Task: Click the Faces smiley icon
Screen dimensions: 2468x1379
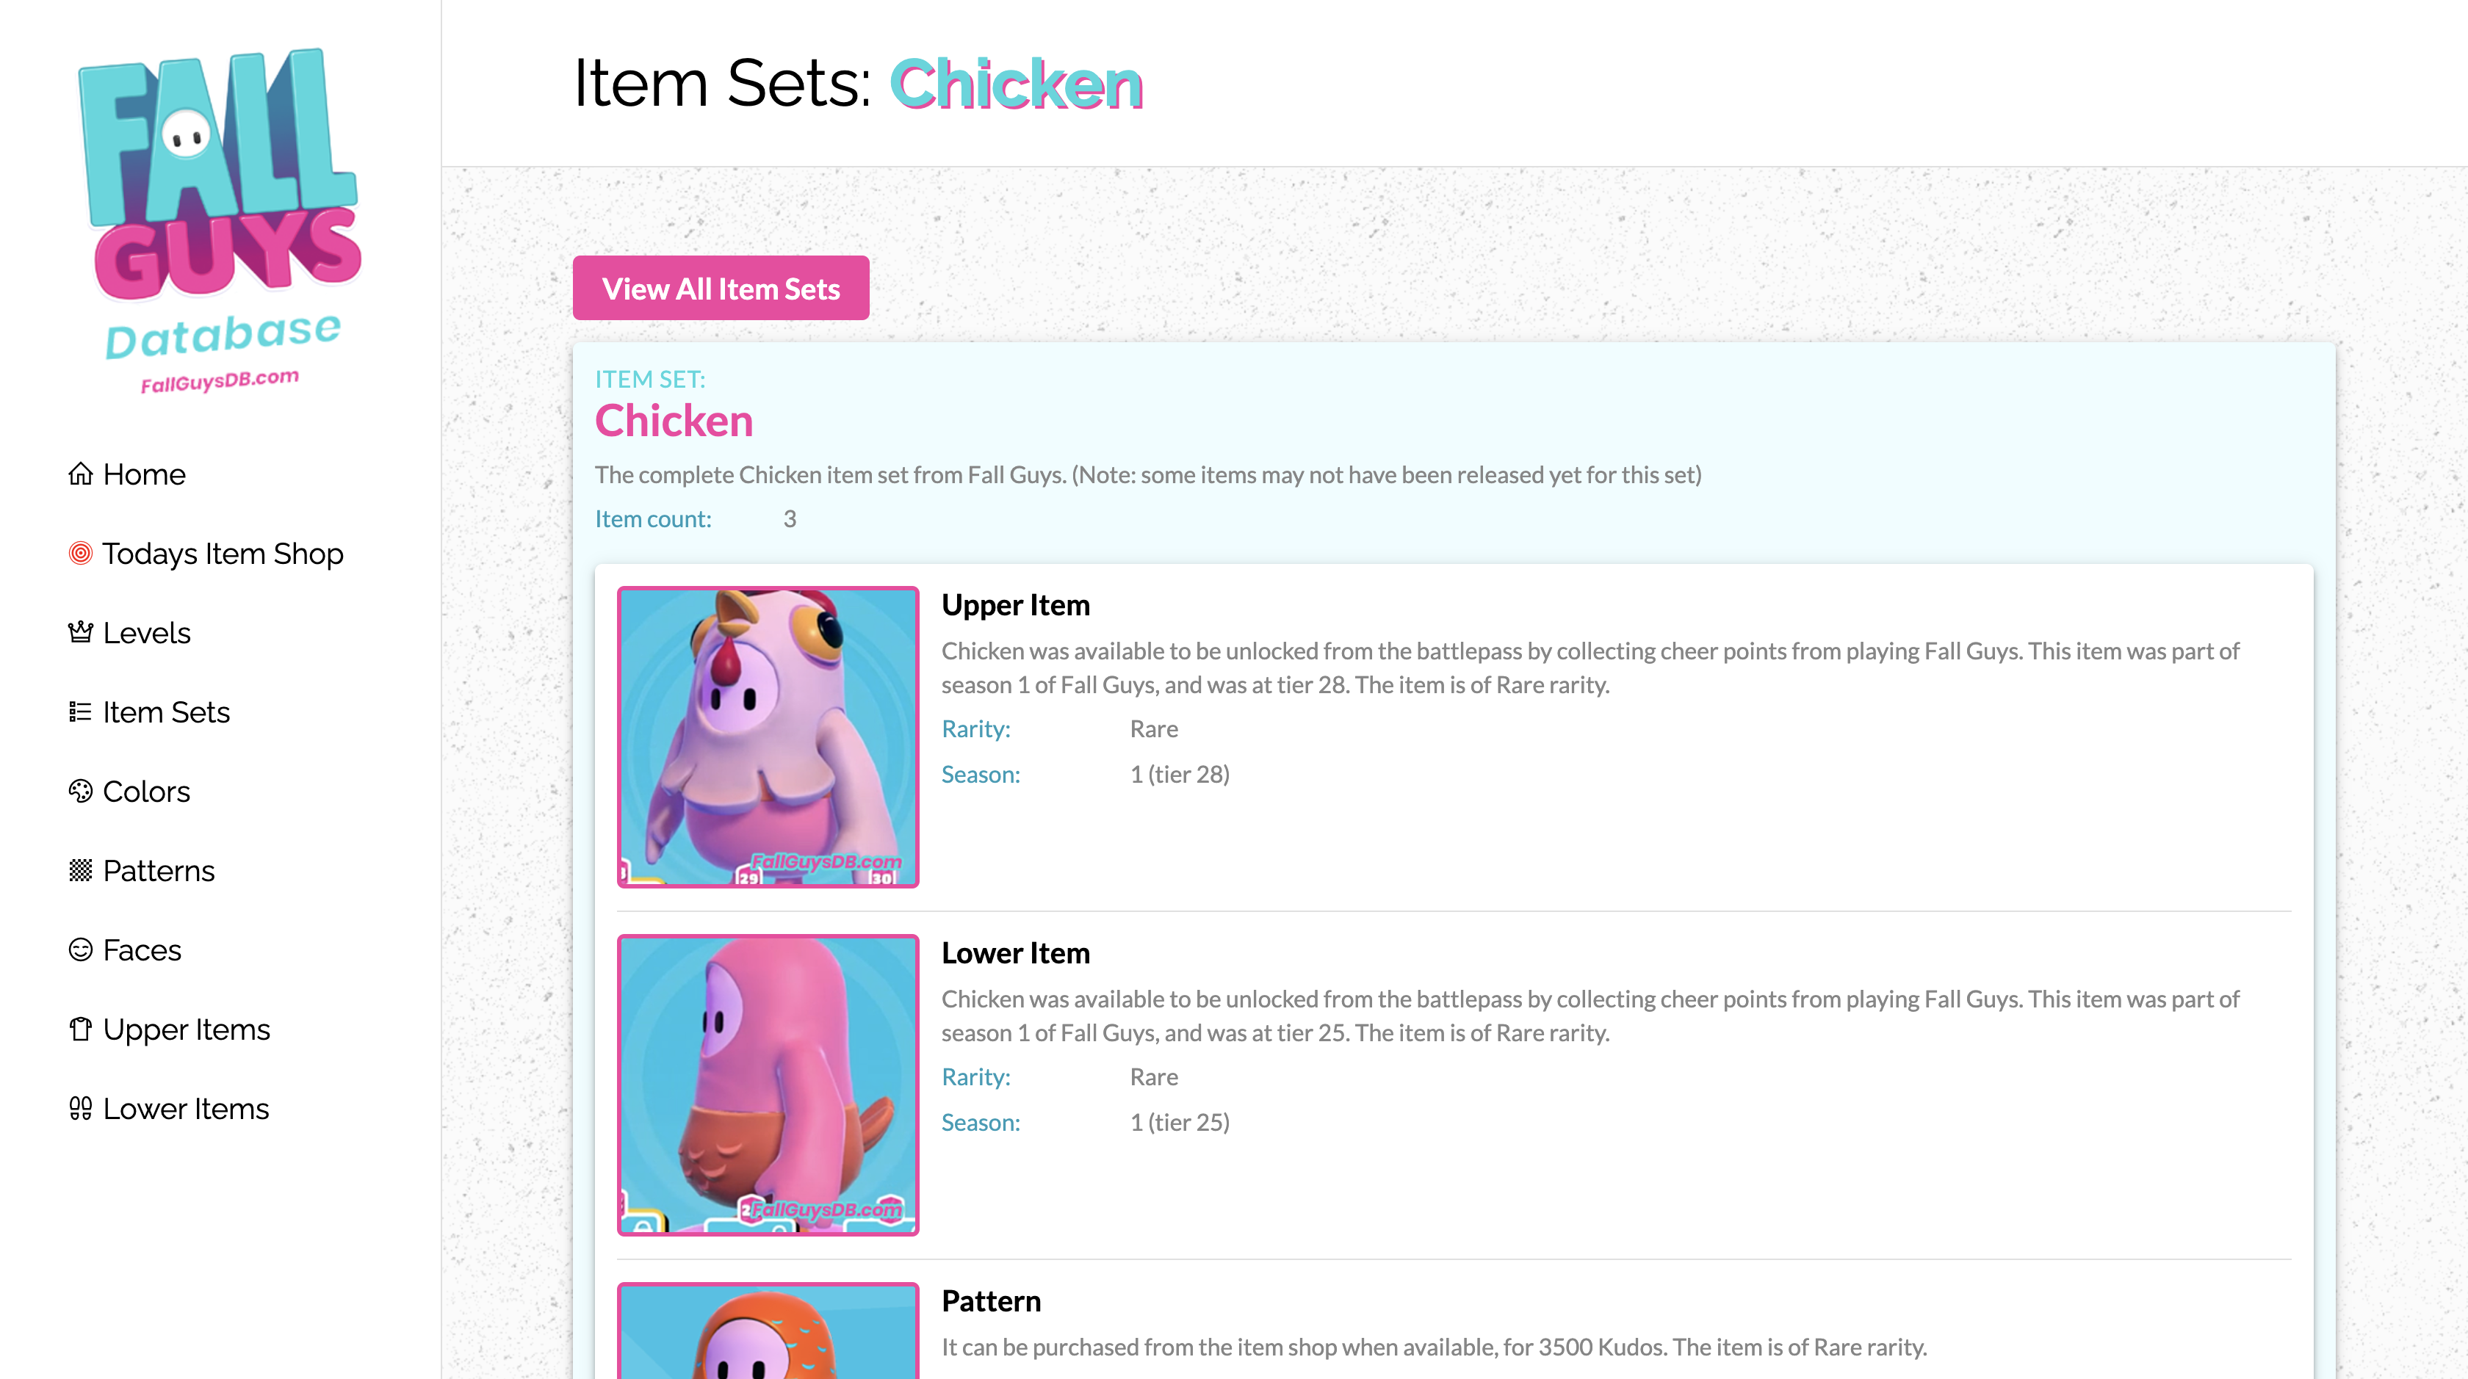Action: (x=81, y=950)
